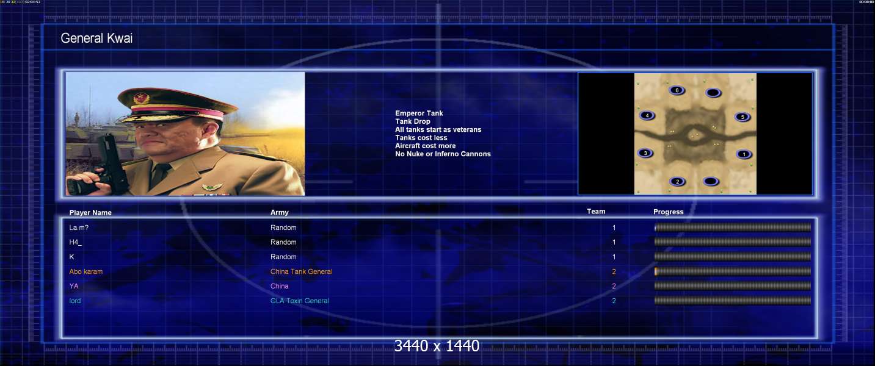Click the Emperor Tank ability line
The width and height of the screenshot is (875, 366).
pyautogui.click(x=419, y=113)
